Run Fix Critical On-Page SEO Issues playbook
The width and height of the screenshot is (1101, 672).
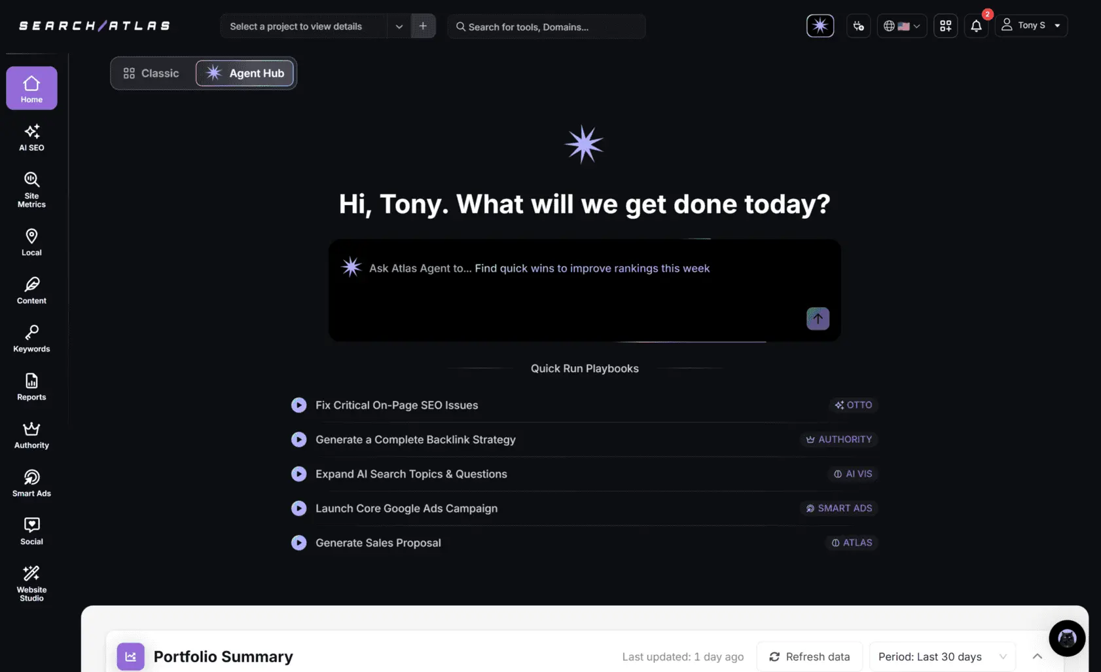click(298, 405)
